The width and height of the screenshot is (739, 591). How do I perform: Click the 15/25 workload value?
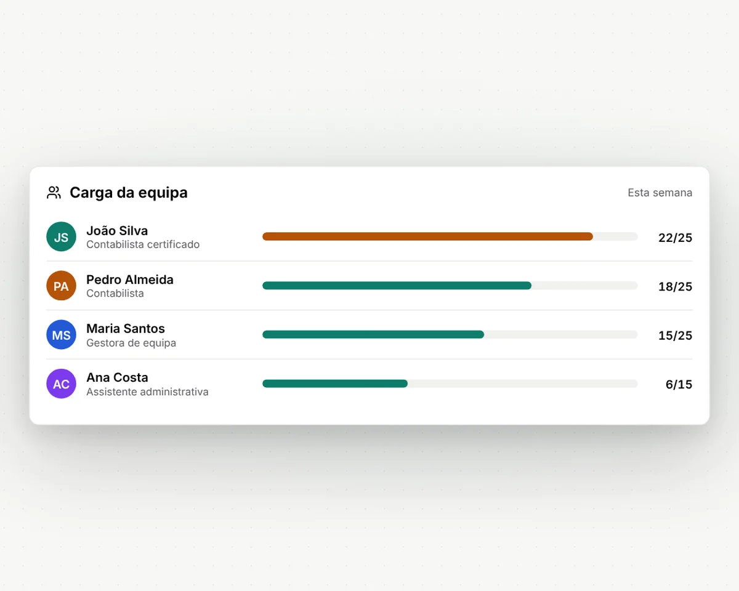click(x=675, y=336)
